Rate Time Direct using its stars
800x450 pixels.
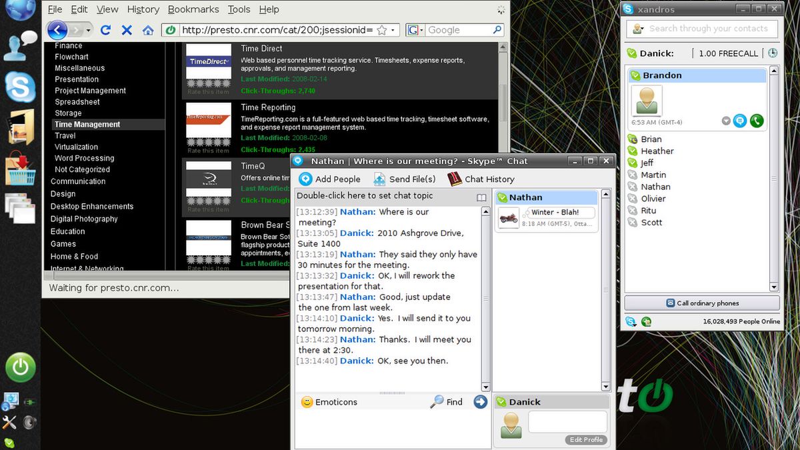(208, 83)
